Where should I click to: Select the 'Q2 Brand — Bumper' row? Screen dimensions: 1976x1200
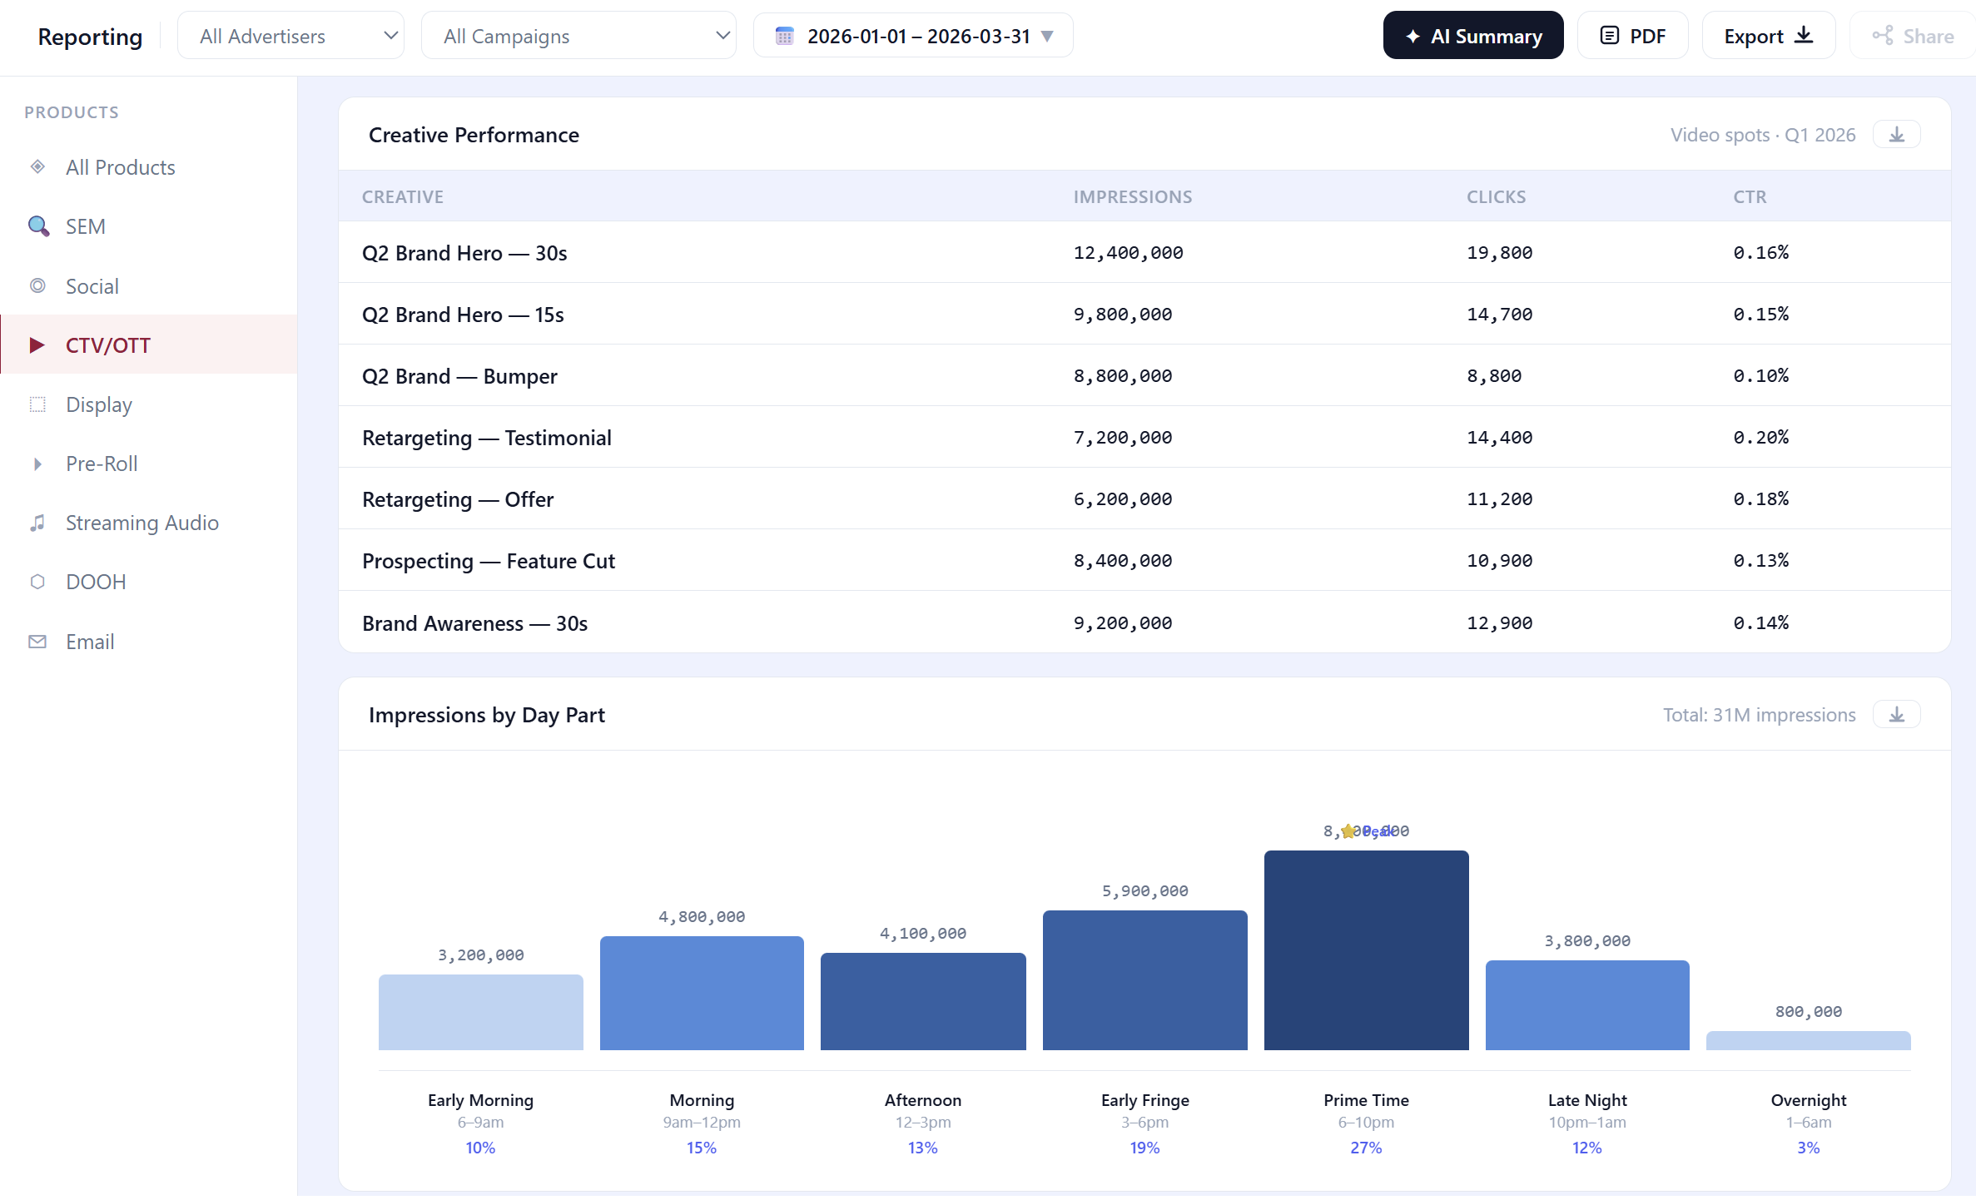click(x=1144, y=375)
